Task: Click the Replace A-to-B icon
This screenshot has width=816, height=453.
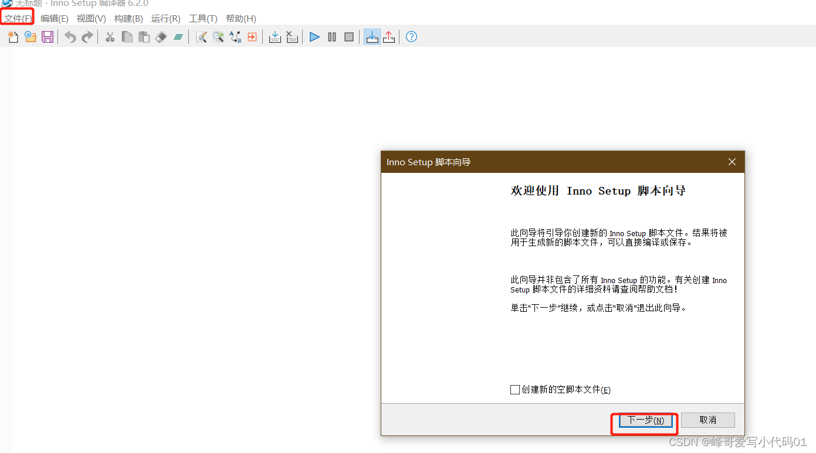Action: (235, 37)
